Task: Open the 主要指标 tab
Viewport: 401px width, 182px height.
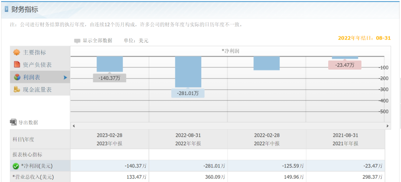Action: 35,53
